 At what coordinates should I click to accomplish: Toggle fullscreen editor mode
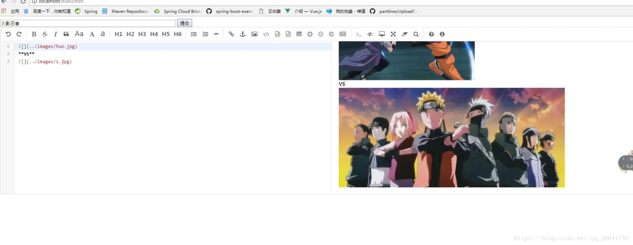393,34
